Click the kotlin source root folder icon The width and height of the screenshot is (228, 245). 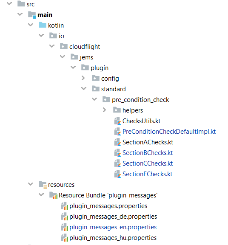[43, 25]
